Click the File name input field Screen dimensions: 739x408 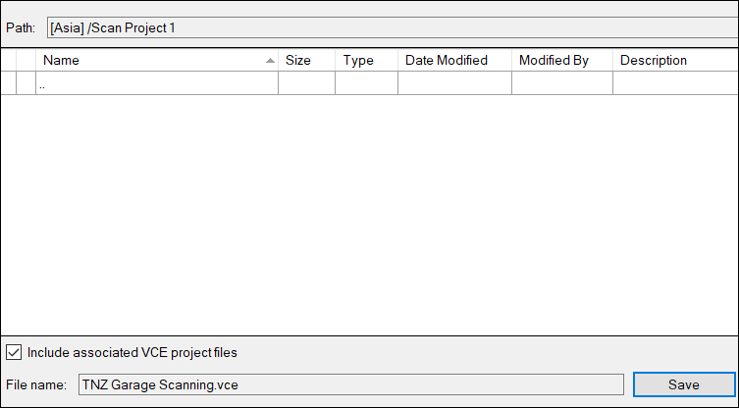349,384
